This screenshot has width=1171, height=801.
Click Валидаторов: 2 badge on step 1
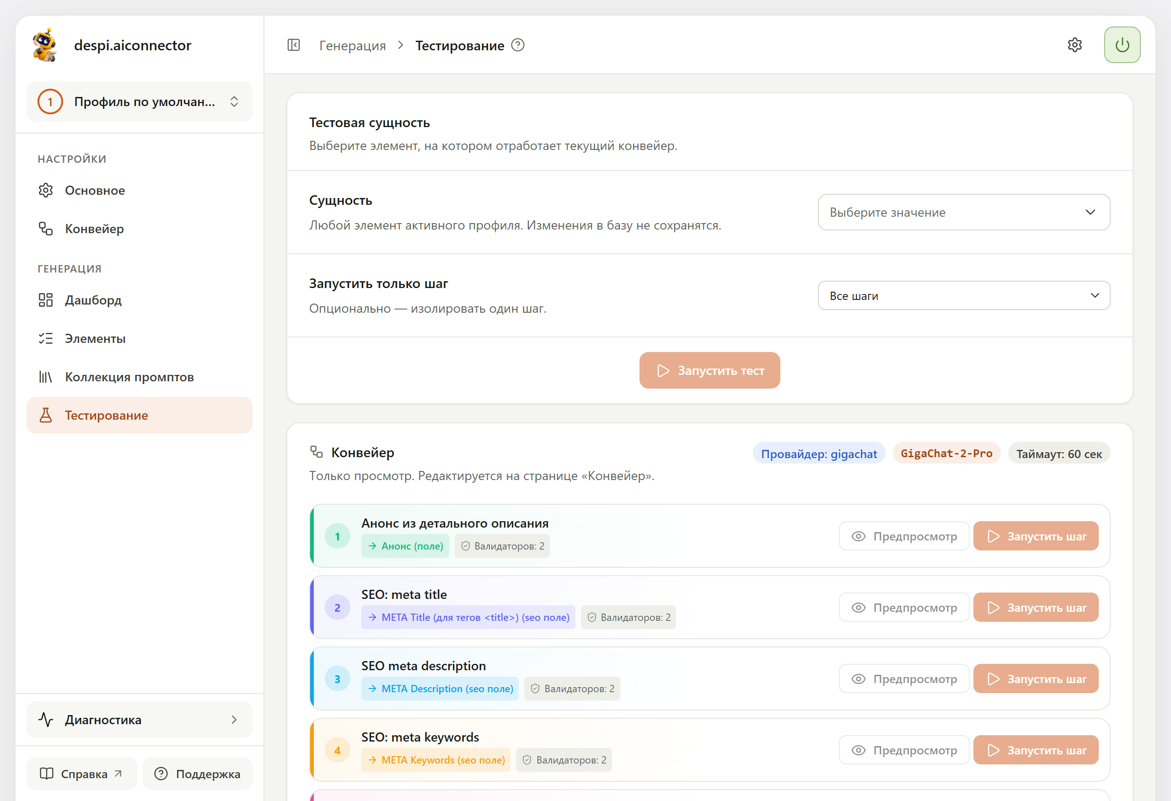click(502, 546)
